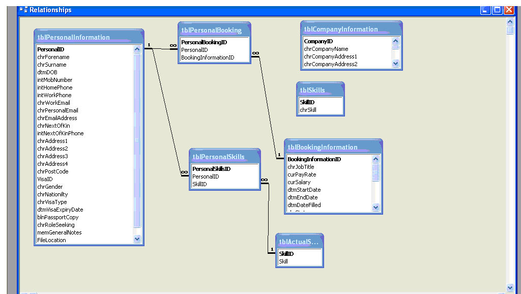This screenshot has height=294, width=521.
Task: Select tblPersonalBooking table title bar
Action: pyautogui.click(x=214, y=30)
